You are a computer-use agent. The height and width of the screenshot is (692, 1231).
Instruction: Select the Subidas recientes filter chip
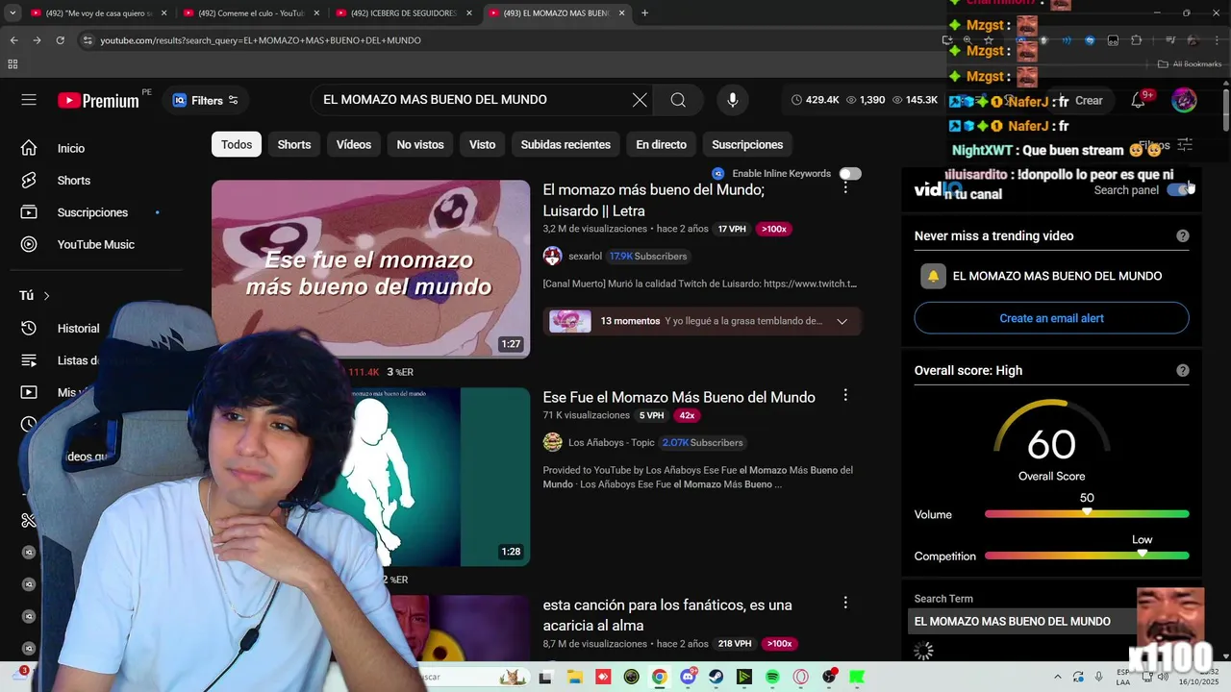(565, 144)
